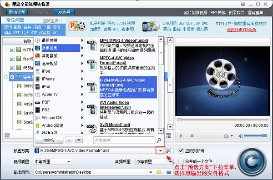Uncheck the fee19 file checkbox
This screenshot has height=180, width=273.
(12, 59)
